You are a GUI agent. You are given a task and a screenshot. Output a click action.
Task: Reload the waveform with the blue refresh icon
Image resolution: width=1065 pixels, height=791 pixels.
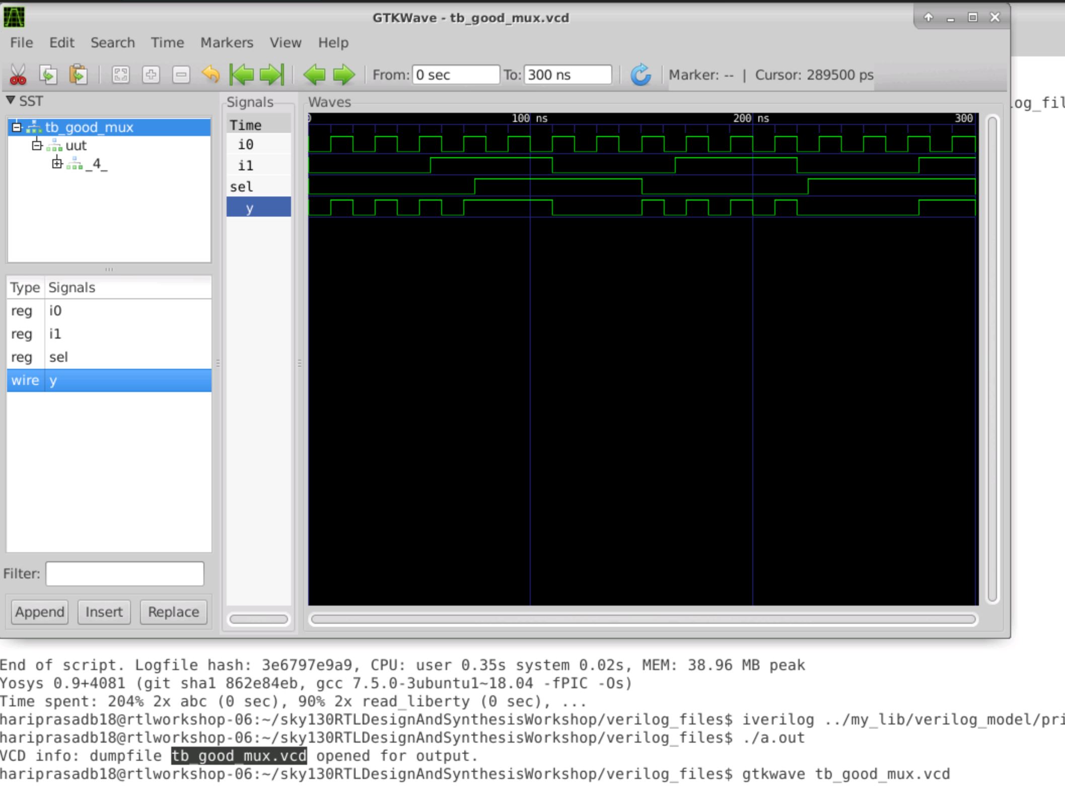coord(641,75)
